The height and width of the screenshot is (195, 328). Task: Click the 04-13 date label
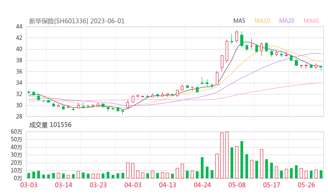[168, 185]
